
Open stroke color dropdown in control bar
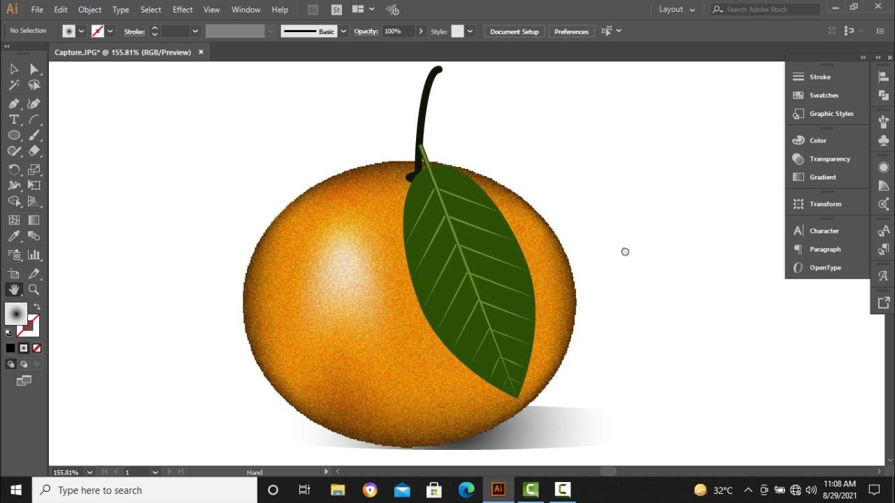pyautogui.click(x=110, y=31)
